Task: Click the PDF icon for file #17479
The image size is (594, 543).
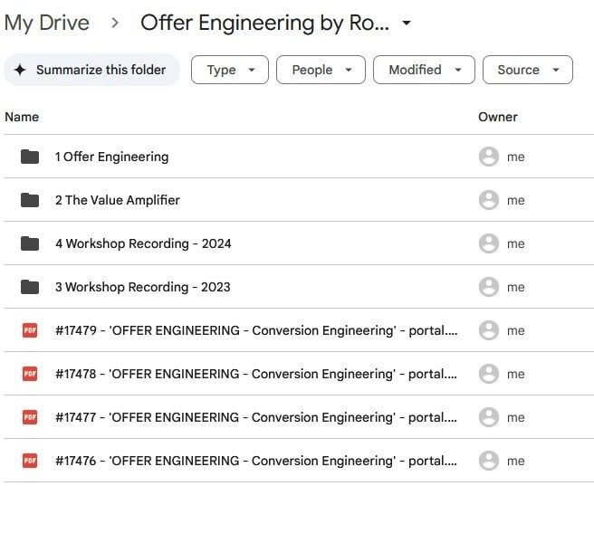Action: click(x=30, y=330)
